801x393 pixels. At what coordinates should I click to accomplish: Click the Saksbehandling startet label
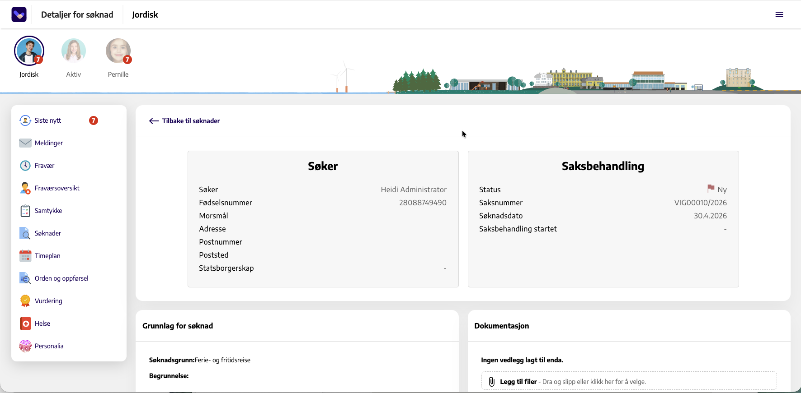[518, 229]
